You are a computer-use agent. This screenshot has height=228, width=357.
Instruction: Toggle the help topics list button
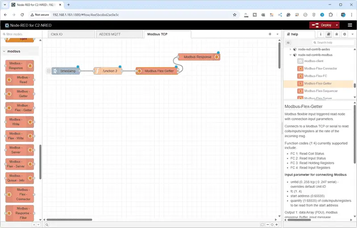(x=288, y=42)
